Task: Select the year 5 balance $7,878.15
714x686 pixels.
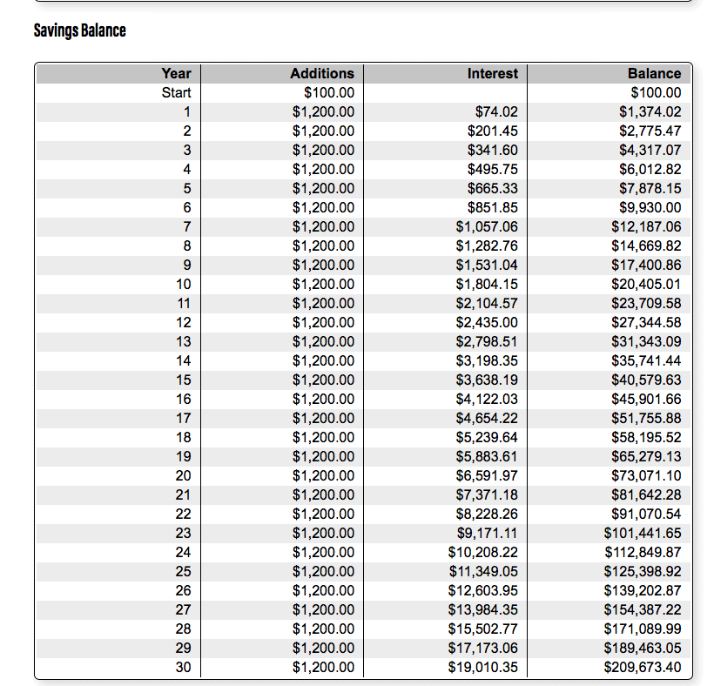Action: 650,188
